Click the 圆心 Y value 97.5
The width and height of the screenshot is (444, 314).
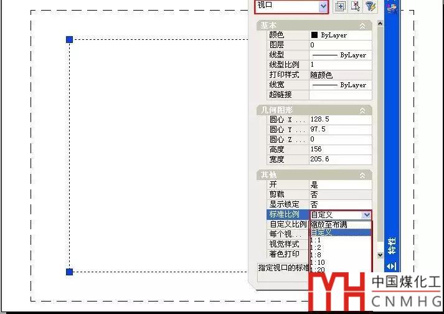pyautogui.click(x=341, y=130)
